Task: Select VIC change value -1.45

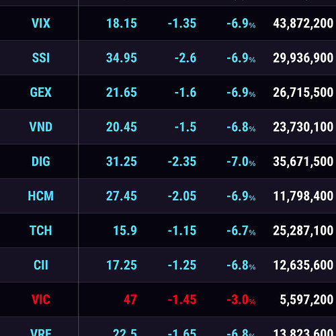Action: click(182, 300)
